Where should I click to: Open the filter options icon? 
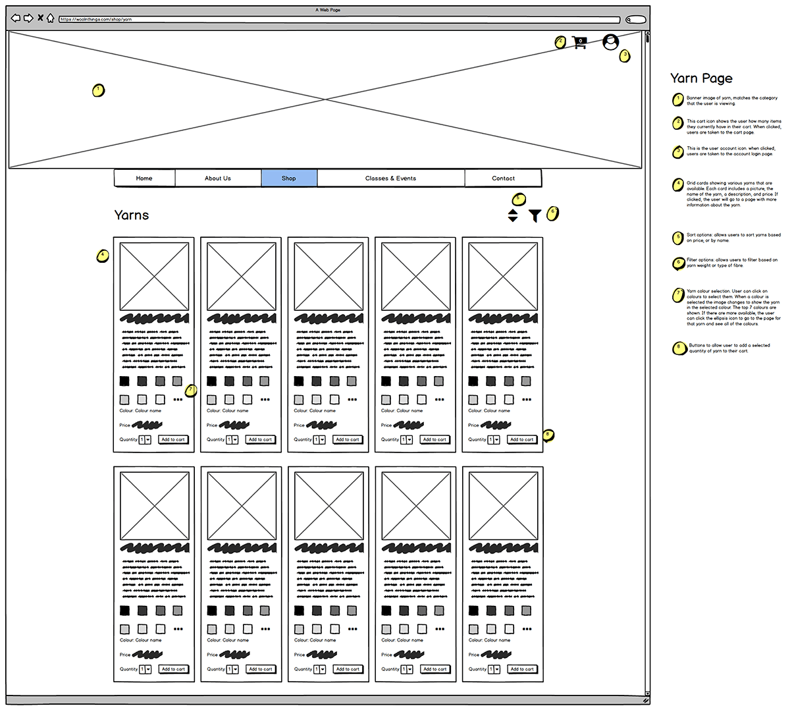[535, 215]
